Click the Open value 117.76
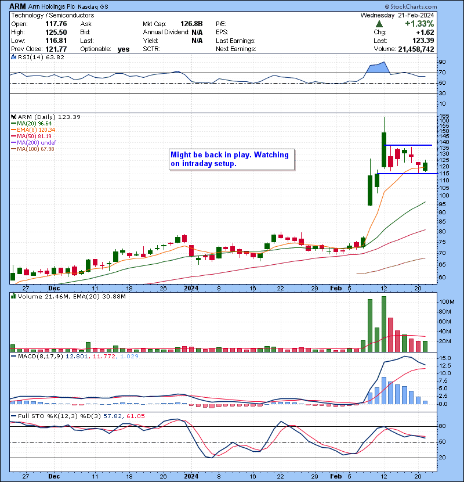This screenshot has width=464, height=482. pos(56,24)
